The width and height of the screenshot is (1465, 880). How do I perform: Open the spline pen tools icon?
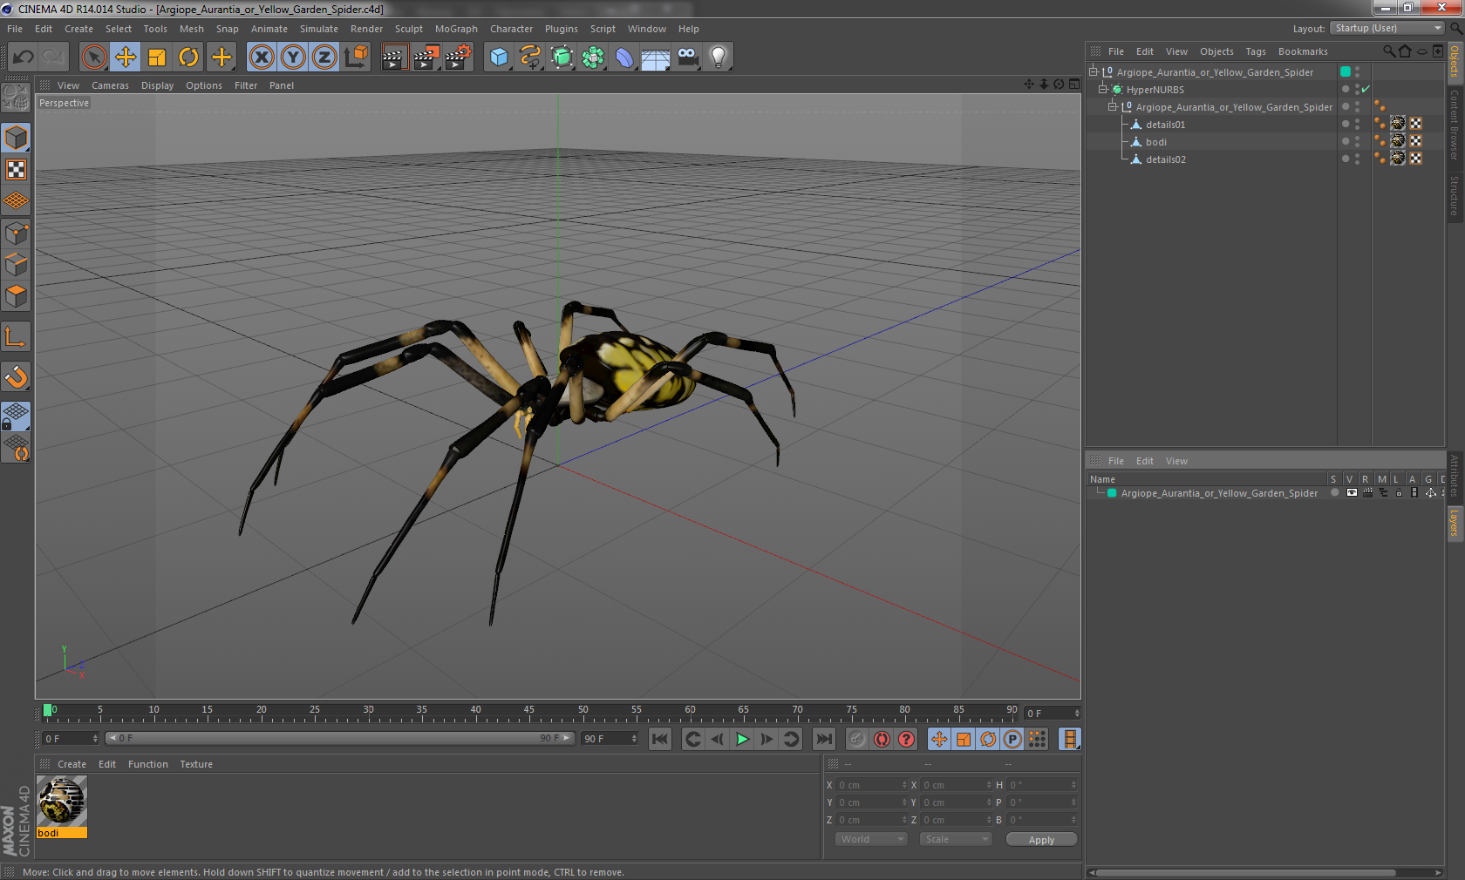pos(530,58)
